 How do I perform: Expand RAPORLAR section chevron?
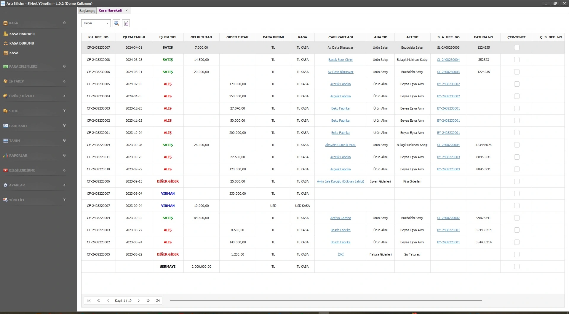(64, 155)
